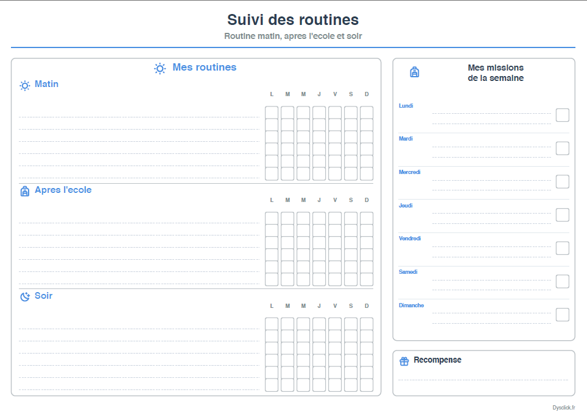The width and height of the screenshot is (587, 415).
Task: Click the first writing line for Lundi mission
Action: tap(491, 113)
